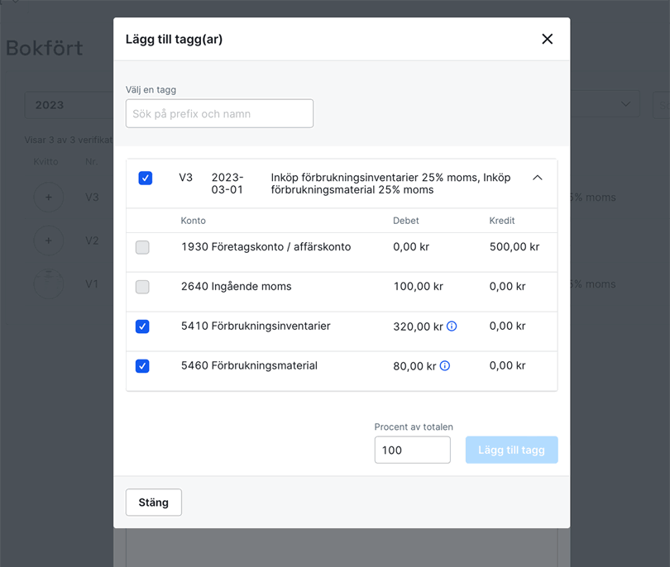Click info icon beside 80,00 kr
670x567 pixels.
445,365
